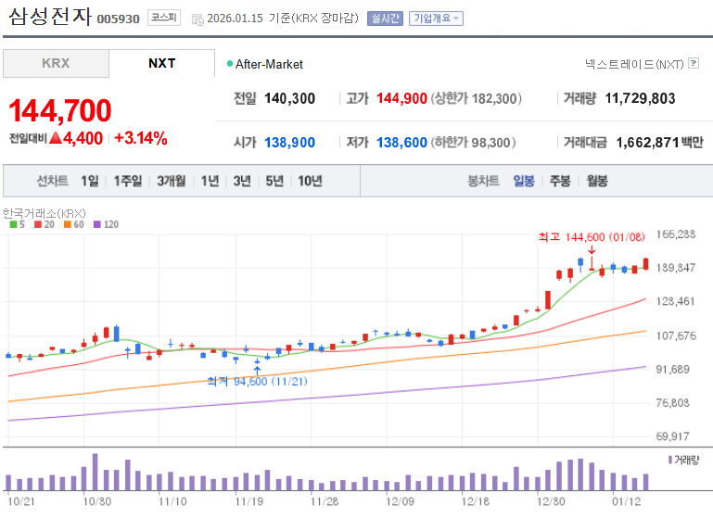713x518 pixels.
Task: Click the volume value 11,729,803
Action: (x=641, y=98)
